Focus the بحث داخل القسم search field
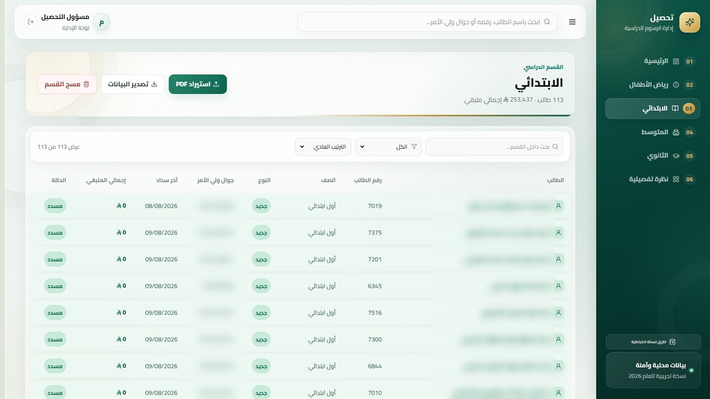Image resolution: width=710 pixels, height=399 pixels. [494, 147]
